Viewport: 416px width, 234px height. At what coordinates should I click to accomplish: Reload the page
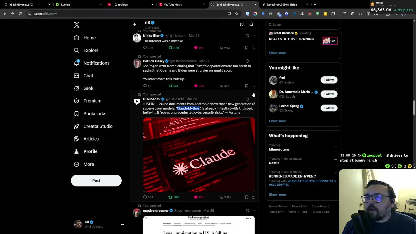(x=20, y=14)
